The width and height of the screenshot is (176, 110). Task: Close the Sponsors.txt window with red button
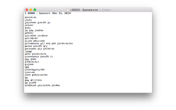point(27,10)
